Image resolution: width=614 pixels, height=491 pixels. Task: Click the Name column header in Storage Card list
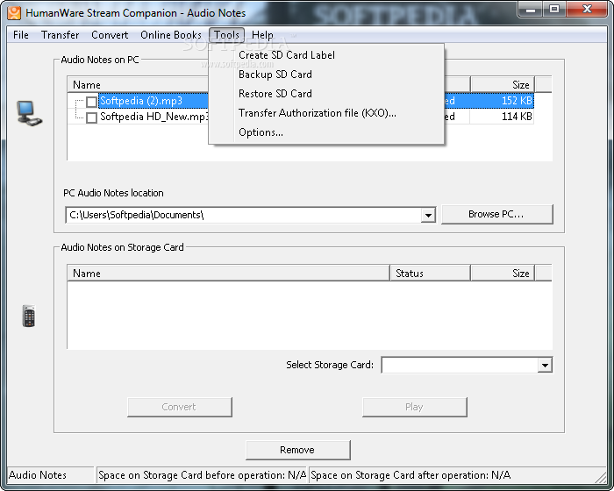(x=229, y=274)
